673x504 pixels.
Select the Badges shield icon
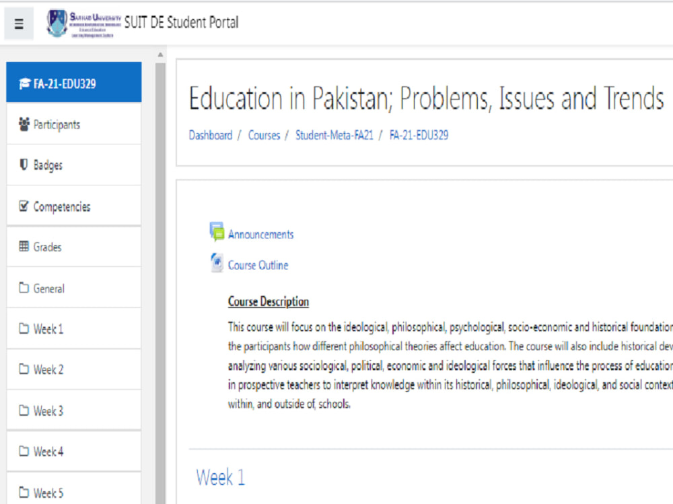point(24,165)
